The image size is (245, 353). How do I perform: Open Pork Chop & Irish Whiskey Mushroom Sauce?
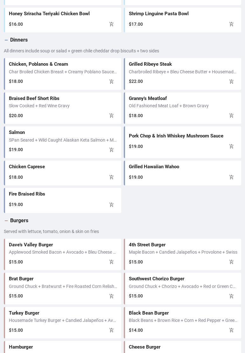click(176, 136)
